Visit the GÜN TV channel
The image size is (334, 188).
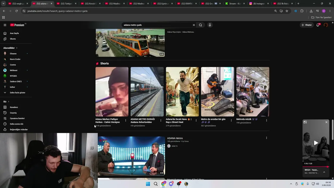tap(175, 146)
